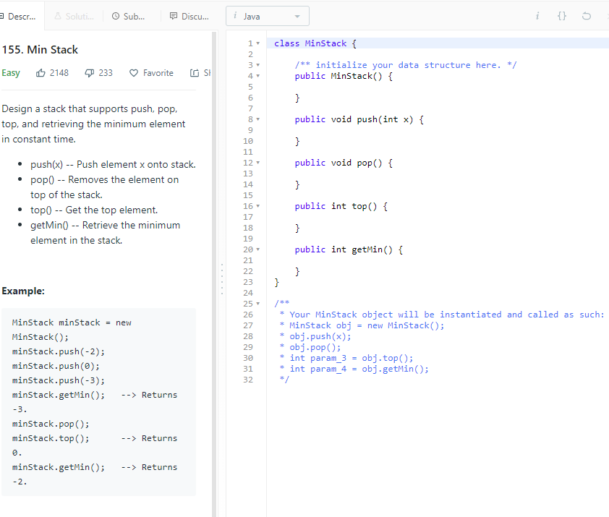Click the thumbs-up like icon showing 2148
Screen dimensions: 609x517
(41, 72)
